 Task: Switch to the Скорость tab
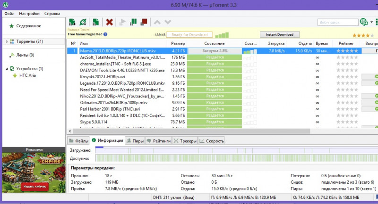point(212,141)
